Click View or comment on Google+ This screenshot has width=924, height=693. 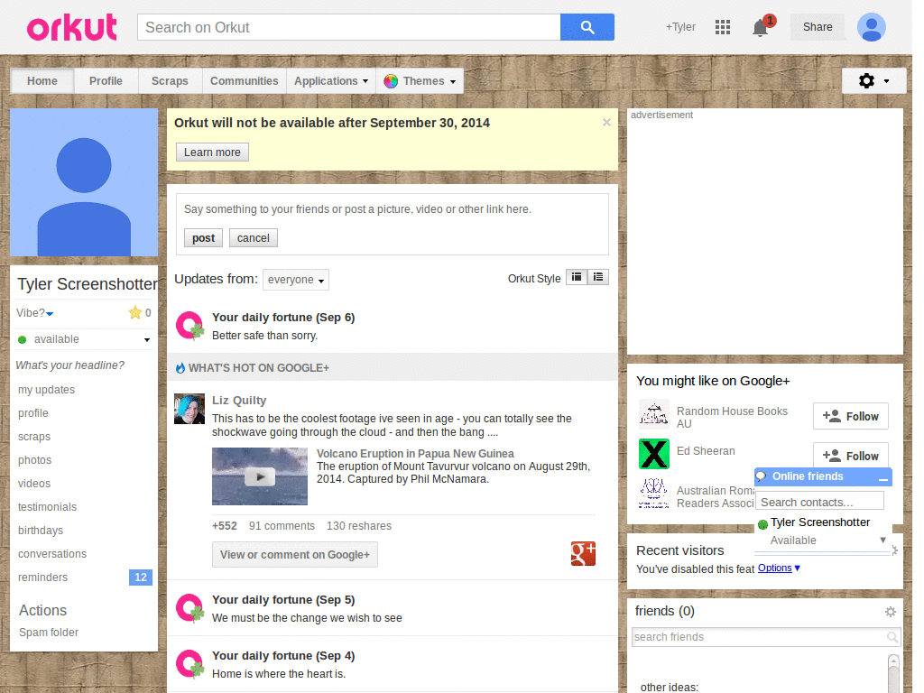pos(295,555)
